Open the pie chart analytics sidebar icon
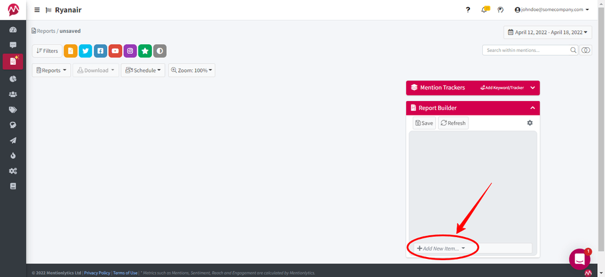 13,79
